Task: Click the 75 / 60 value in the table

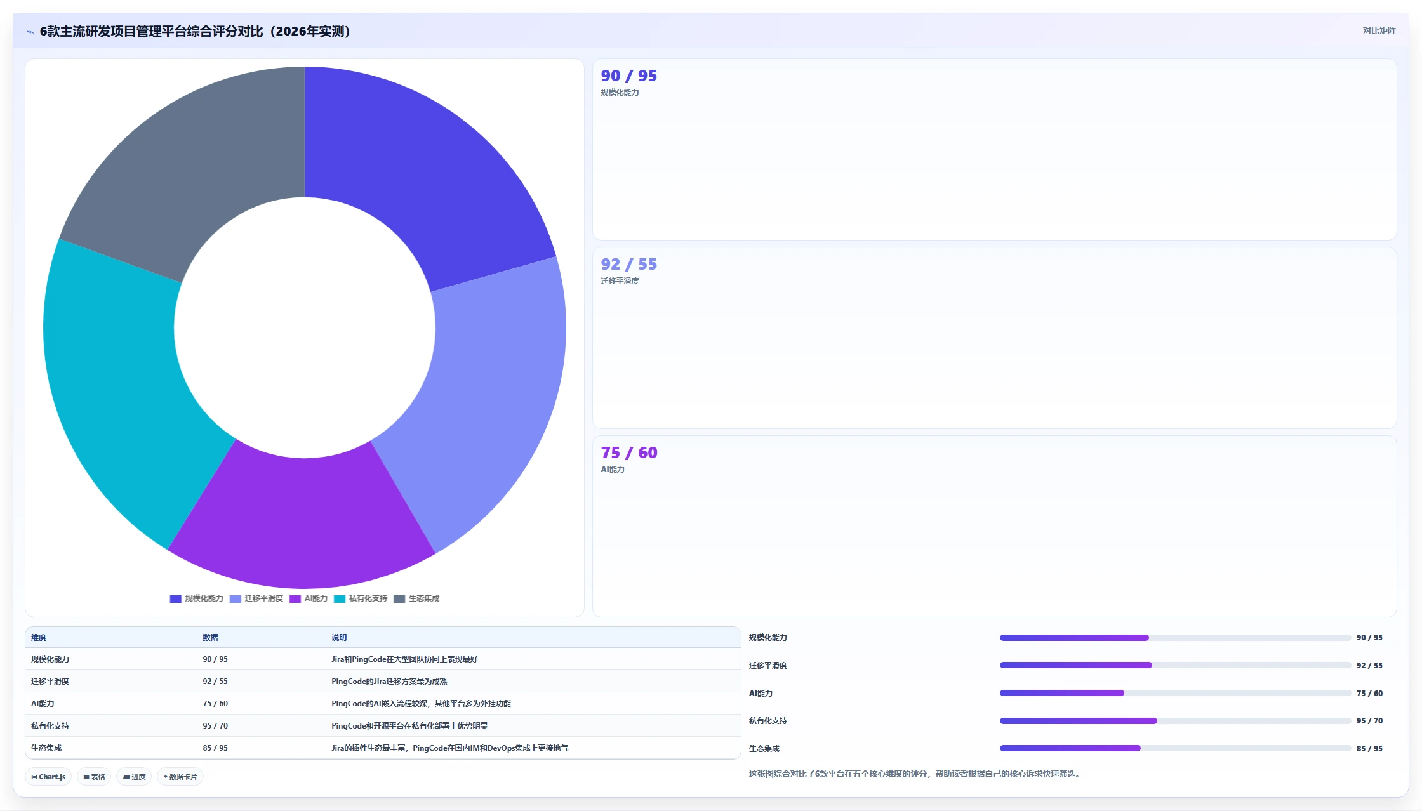Action: [x=215, y=704]
